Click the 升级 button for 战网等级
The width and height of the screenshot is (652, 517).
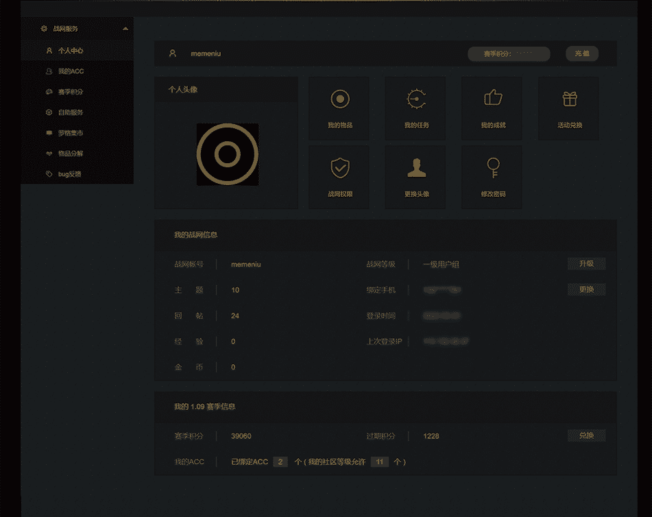586,264
